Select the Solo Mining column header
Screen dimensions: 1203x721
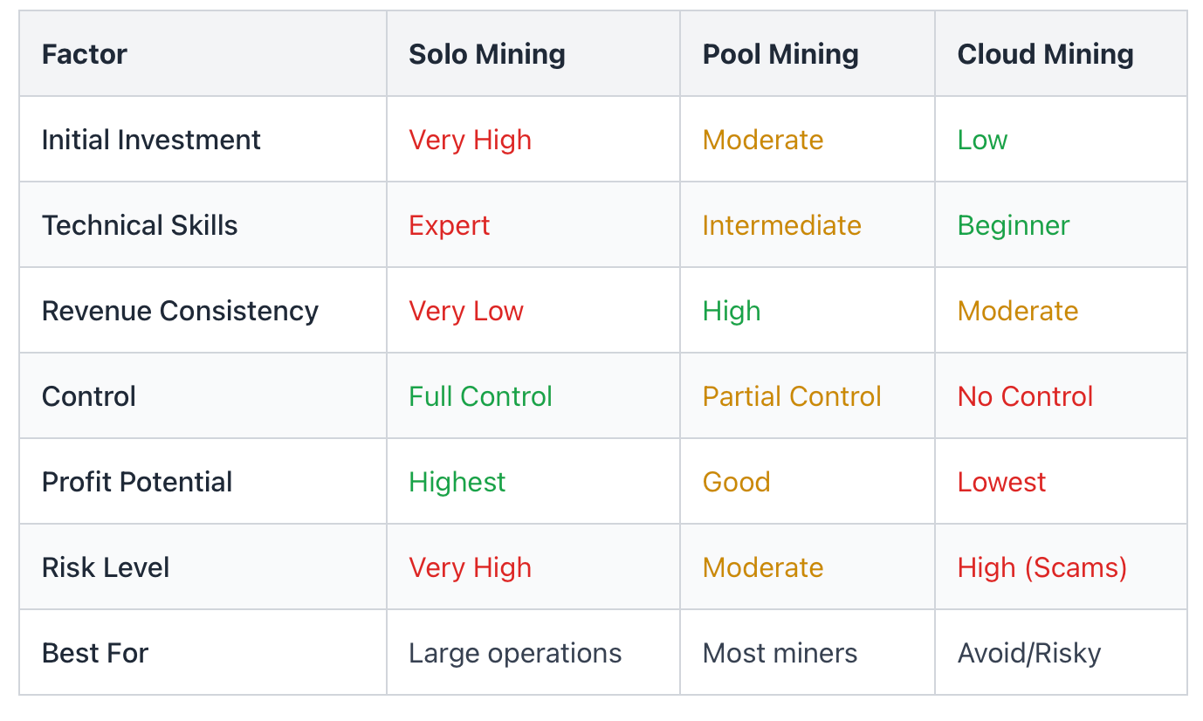pos(487,54)
